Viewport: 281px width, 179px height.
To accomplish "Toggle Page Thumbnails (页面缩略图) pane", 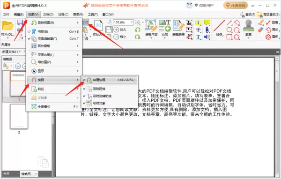I will tap(54, 39).
